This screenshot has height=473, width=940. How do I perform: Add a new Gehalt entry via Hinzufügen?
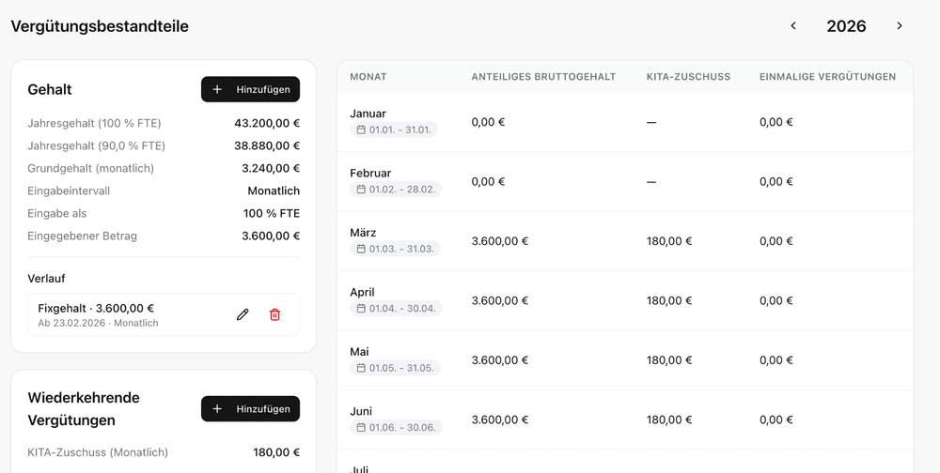250,89
